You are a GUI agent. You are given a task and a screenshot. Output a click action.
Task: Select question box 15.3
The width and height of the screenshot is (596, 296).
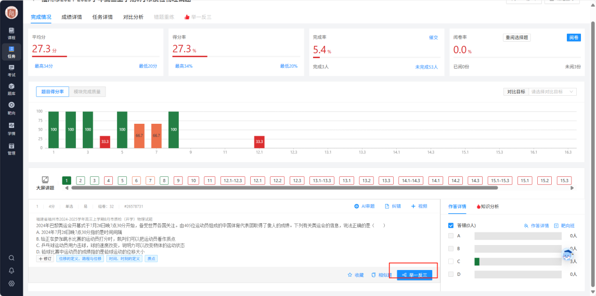tap(564, 181)
